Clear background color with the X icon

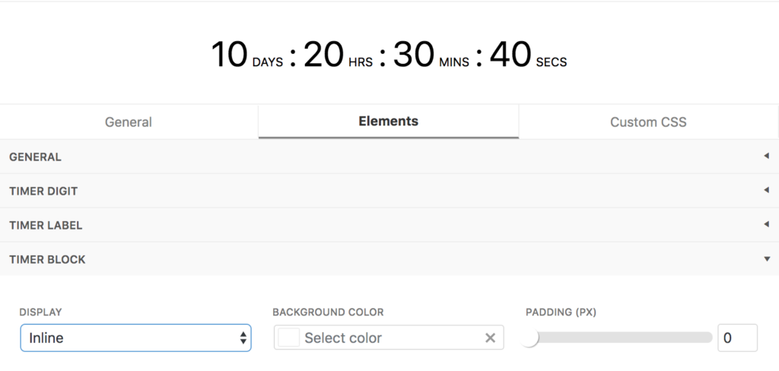[490, 338]
